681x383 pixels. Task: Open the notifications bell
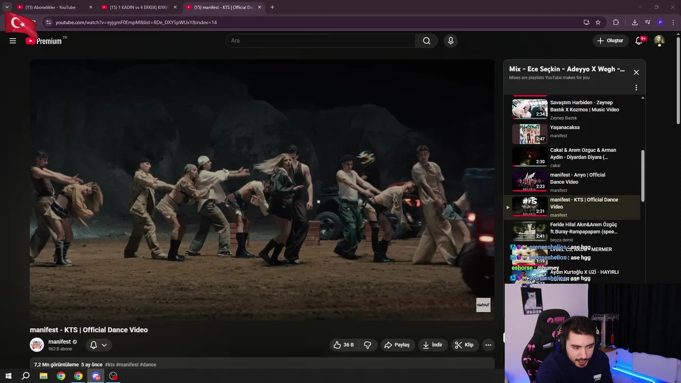[x=639, y=41]
